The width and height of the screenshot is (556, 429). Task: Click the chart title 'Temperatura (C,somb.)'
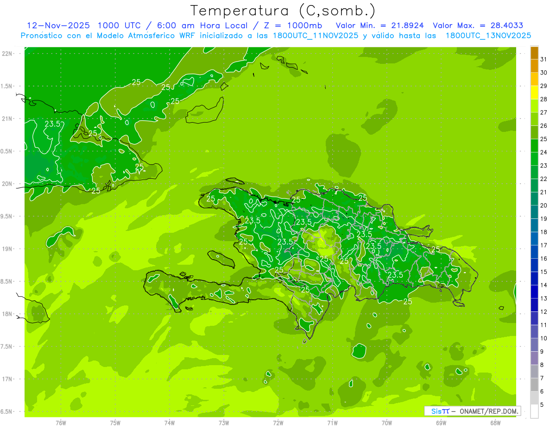click(283, 11)
